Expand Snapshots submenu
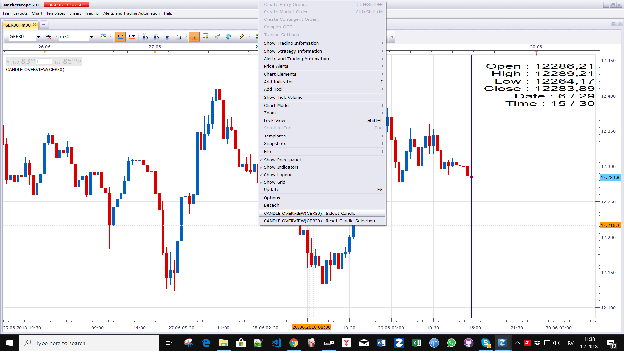The height and width of the screenshot is (351, 624). point(322,143)
